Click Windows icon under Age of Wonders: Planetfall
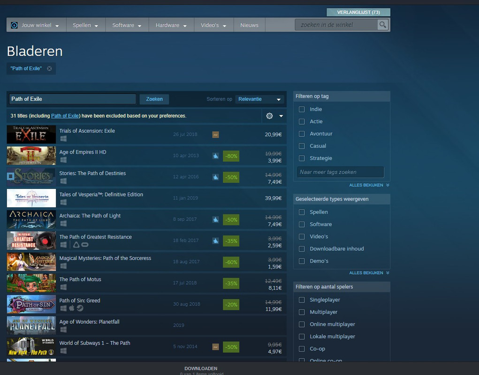Screen dimensions: 479x375 tap(63, 330)
